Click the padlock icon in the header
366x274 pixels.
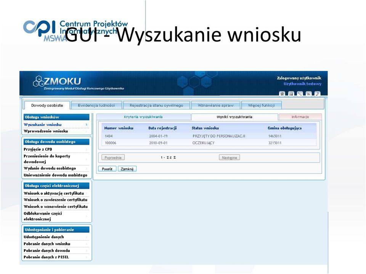(x=291, y=94)
